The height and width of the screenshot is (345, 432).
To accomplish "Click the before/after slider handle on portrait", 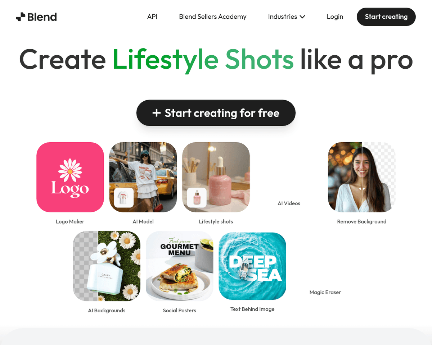I will [x=362, y=188].
